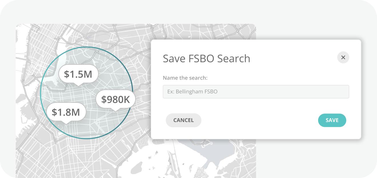Click the pointer tip under the $980K bubble
The image size is (377, 178).
pyautogui.click(x=115, y=110)
